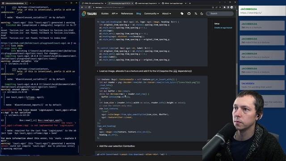Bookmark the page with the star icon

click(220, 7)
